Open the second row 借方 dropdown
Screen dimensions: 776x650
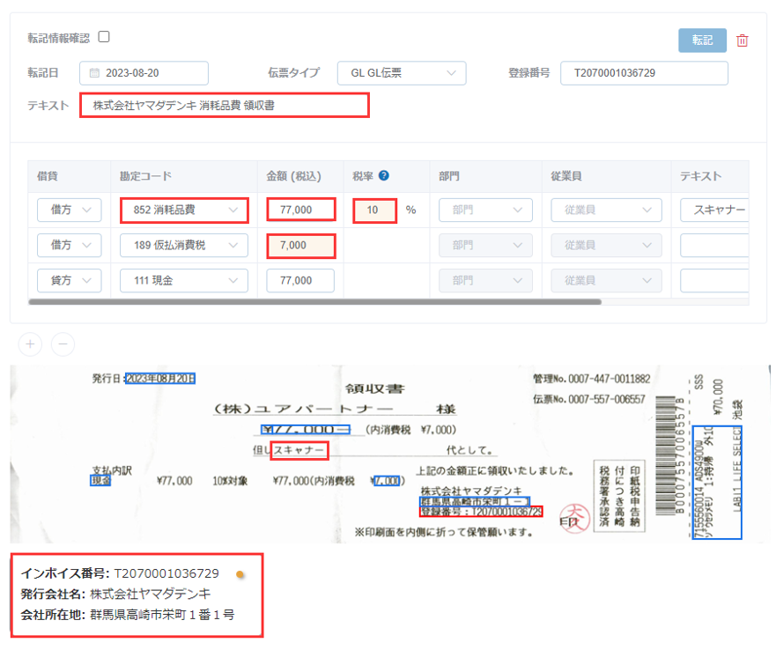pos(70,245)
